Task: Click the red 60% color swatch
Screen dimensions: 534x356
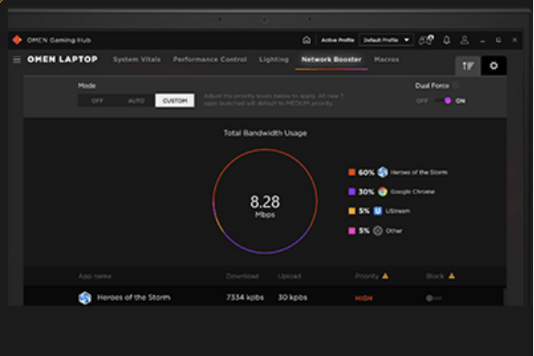Action: click(352, 172)
